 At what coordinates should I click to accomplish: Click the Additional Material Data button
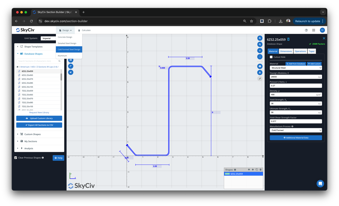(x=295, y=138)
